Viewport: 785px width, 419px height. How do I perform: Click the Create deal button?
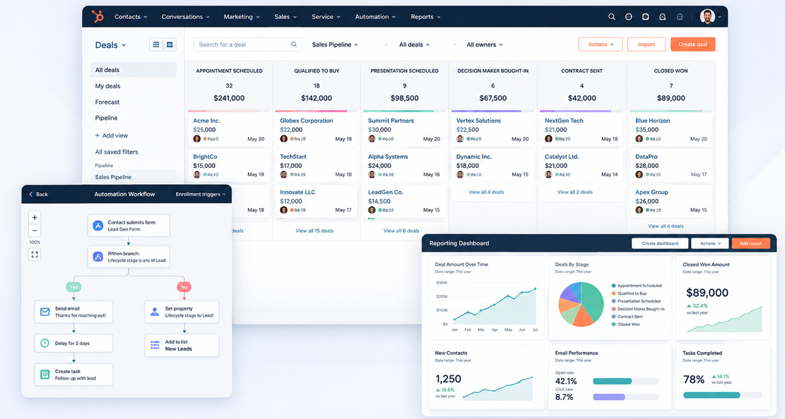693,44
